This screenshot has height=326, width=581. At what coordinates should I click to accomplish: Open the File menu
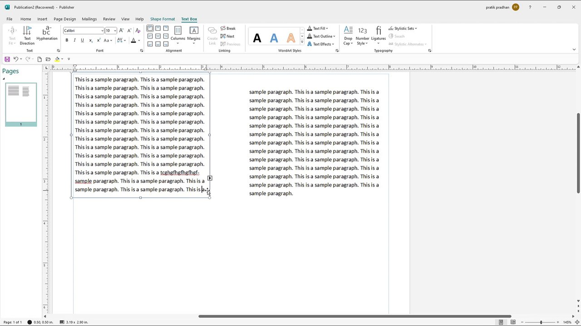10,19
